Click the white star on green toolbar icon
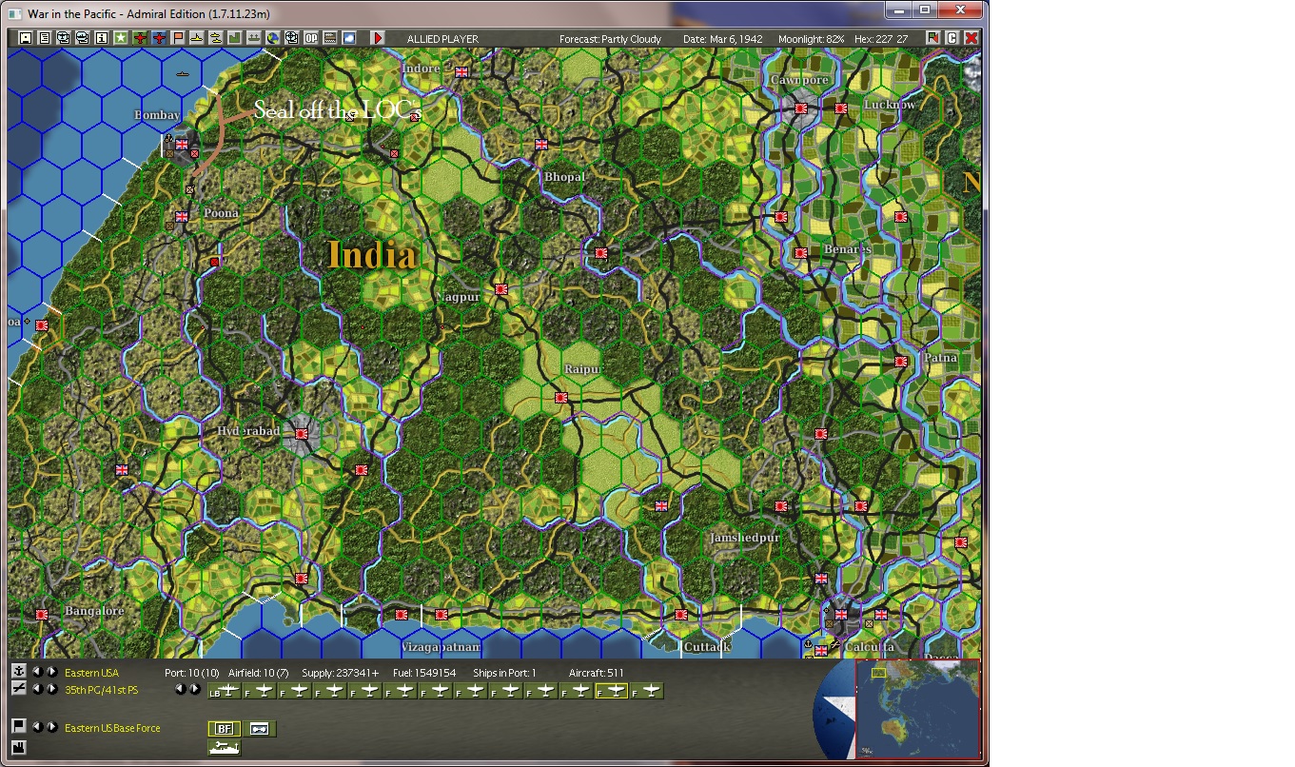 tap(121, 38)
